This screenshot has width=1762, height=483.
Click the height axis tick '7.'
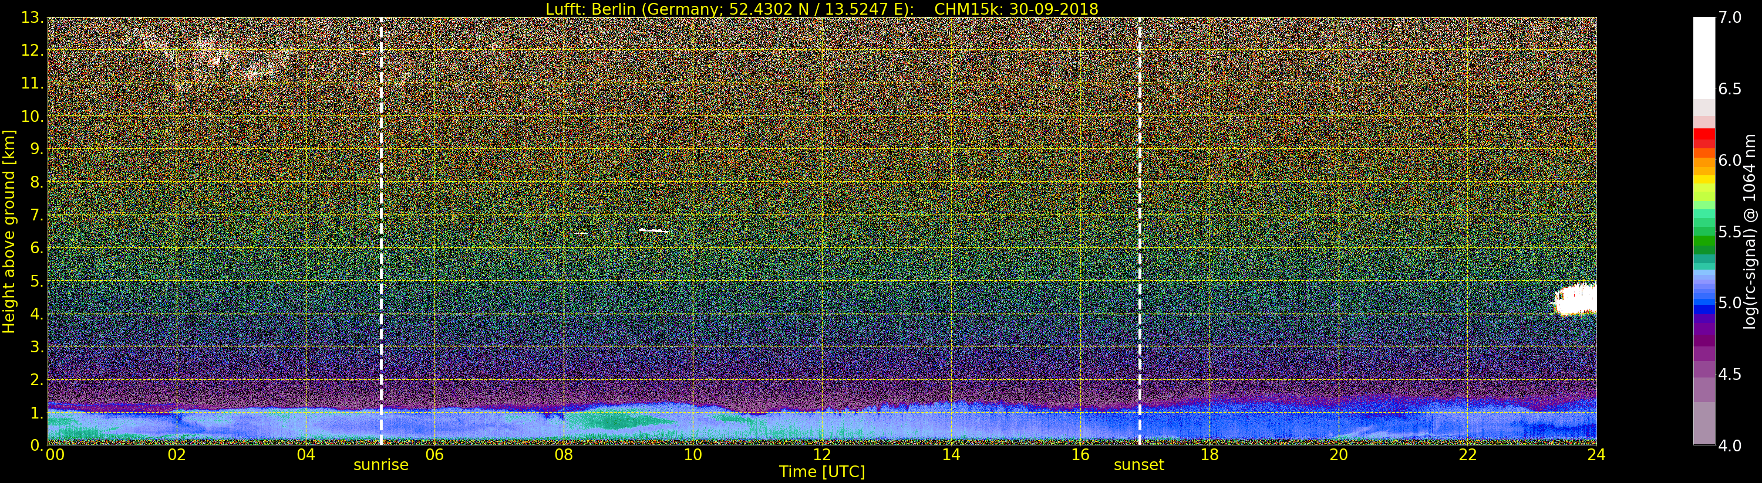pyautogui.click(x=37, y=215)
